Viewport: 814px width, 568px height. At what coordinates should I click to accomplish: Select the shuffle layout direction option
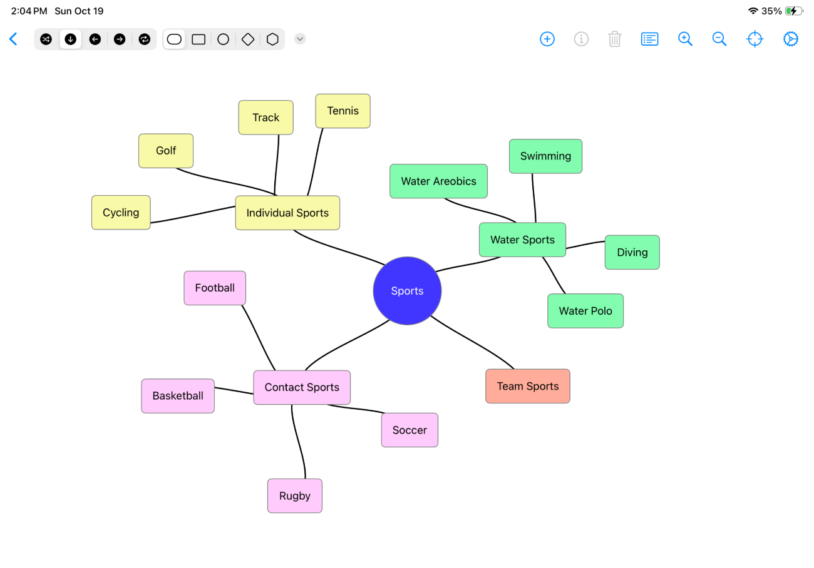click(46, 39)
